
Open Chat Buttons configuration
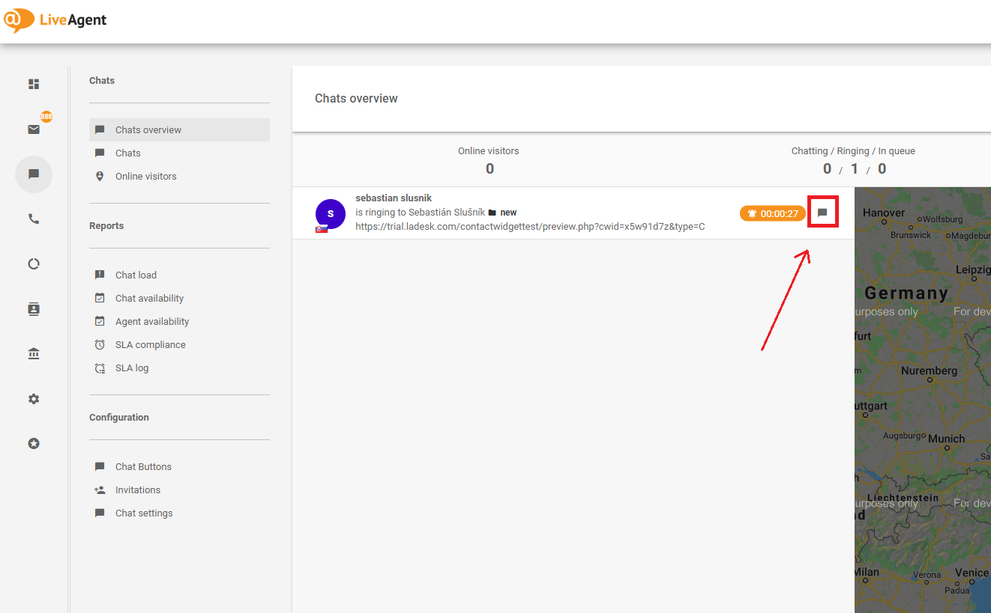143,466
